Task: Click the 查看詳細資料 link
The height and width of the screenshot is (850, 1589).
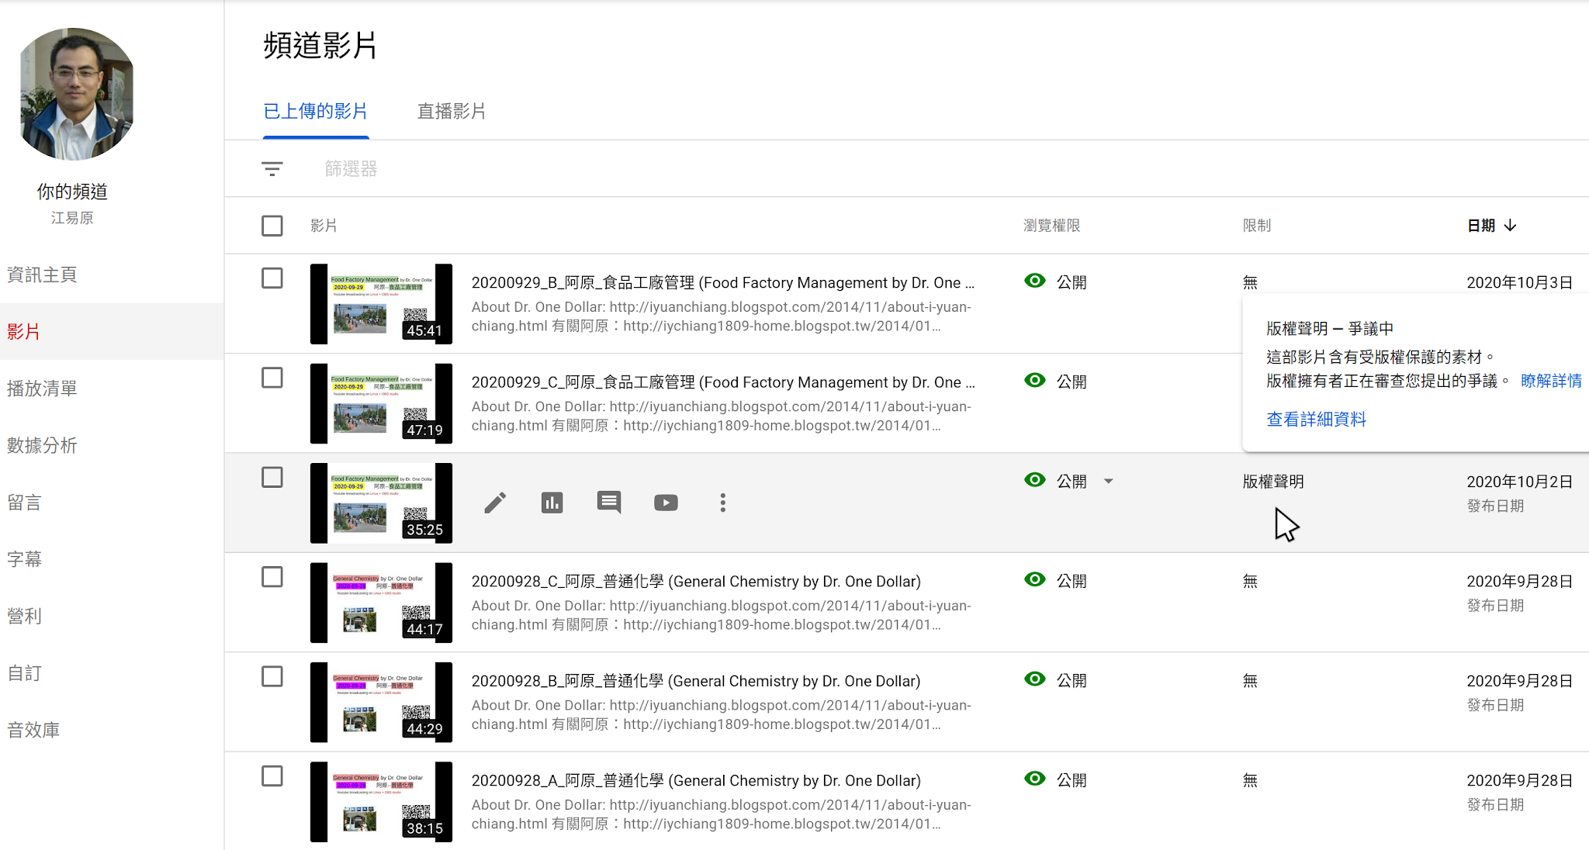Action: coord(1316,420)
